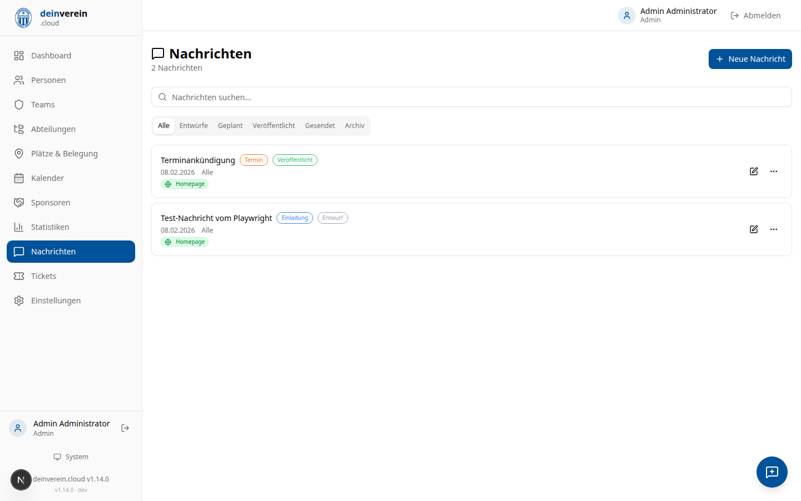801x501 pixels.
Task: Select the Veröffentlicht filter tab
Action: pyautogui.click(x=274, y=126)
